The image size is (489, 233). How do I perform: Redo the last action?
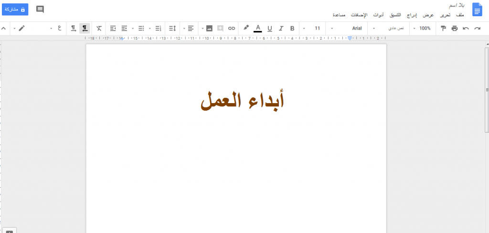click(x=477, y=28)
